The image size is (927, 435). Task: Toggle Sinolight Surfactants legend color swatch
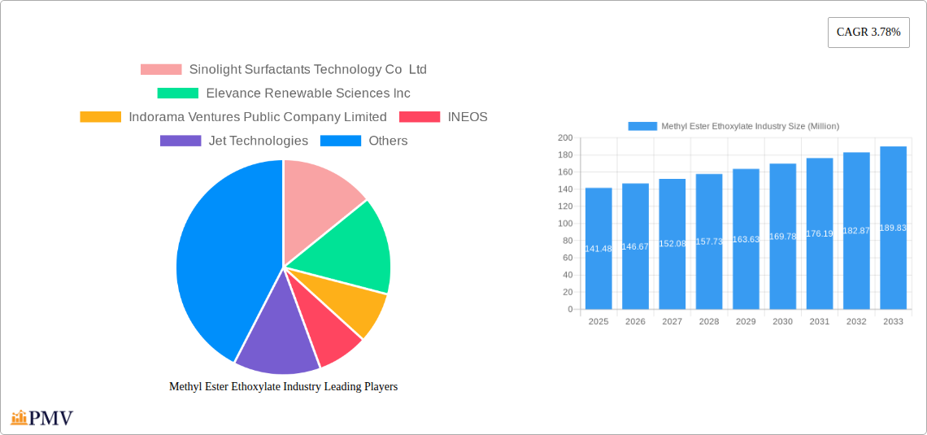[161, 70]
